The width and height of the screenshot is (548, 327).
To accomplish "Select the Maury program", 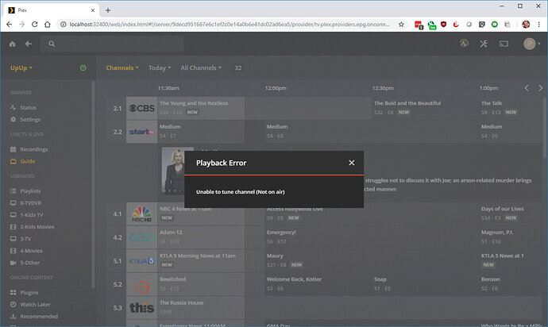I will coord(371,261).
